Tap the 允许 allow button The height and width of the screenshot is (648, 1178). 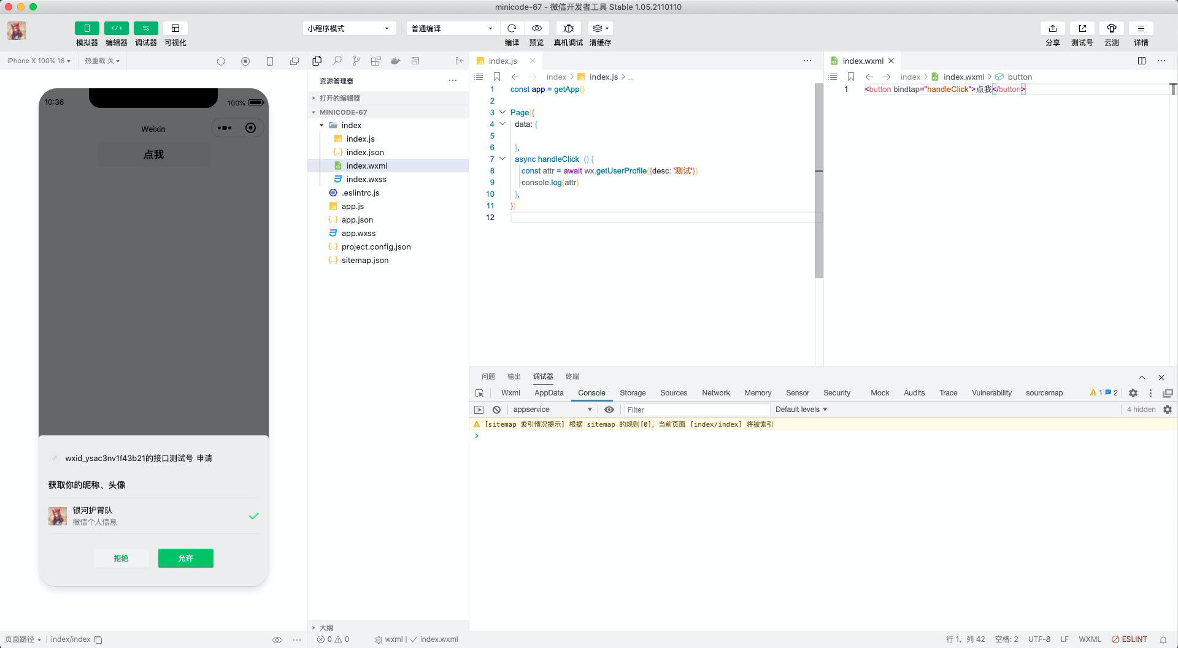tap(186, 558)
